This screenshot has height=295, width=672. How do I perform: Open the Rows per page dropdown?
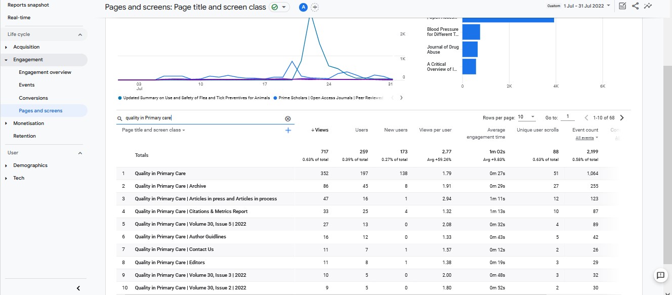[x=526, y=117]
